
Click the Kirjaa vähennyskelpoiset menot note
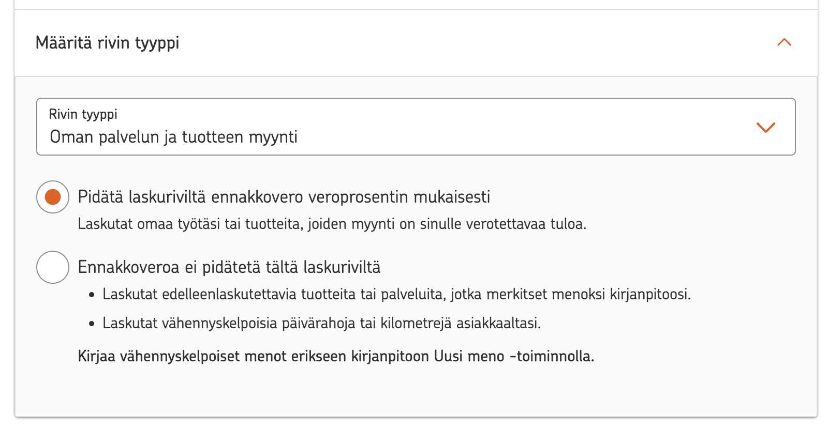[336, 356]
